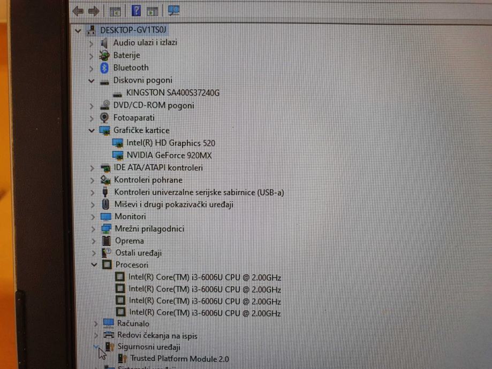Click the Kontroleri pohrane icon
Image resolution: width=492 pixels, height=369 pixels.
click(x=105, y=180)
